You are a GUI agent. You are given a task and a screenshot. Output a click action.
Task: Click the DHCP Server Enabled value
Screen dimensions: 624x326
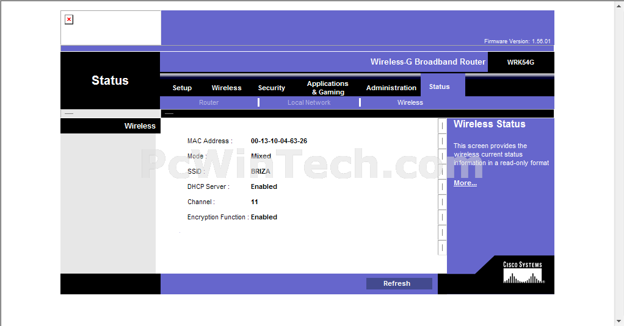(264, 186)
